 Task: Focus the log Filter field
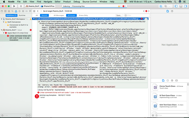click(137, 15)
